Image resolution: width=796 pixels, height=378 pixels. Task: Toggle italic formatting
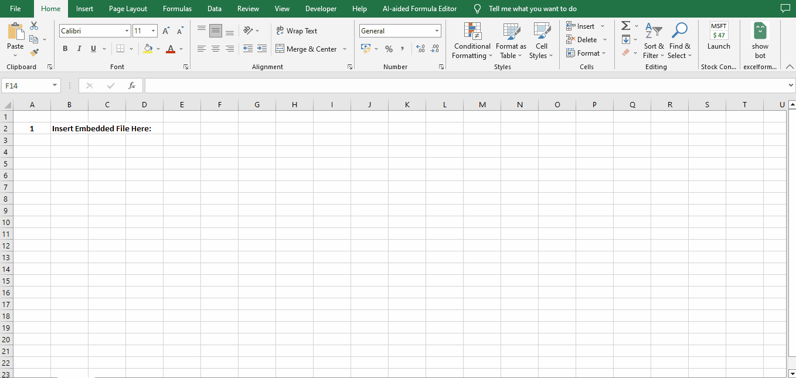(x=79, y=49)
